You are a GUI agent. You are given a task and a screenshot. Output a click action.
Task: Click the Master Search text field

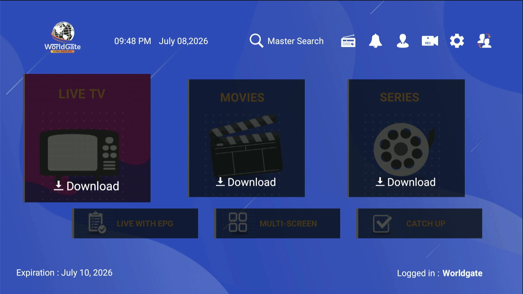(x=295, y=41)
